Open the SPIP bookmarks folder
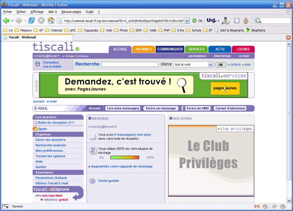The width and height of the screenshot is (293, 211). click(x=136, y=30)
